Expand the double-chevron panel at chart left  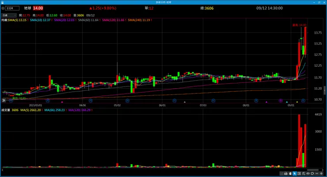[x=4, y=100]
